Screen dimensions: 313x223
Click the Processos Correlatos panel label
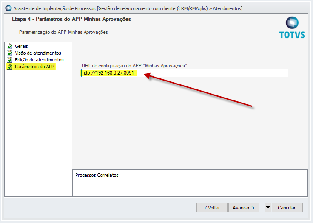coord(97,175)
